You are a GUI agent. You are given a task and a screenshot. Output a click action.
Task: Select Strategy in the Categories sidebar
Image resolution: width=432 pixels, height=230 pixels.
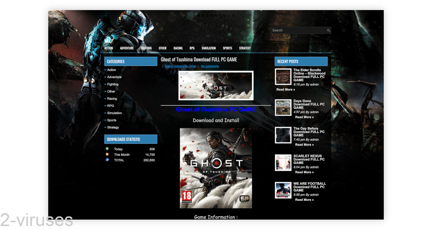tap(113, 128)
